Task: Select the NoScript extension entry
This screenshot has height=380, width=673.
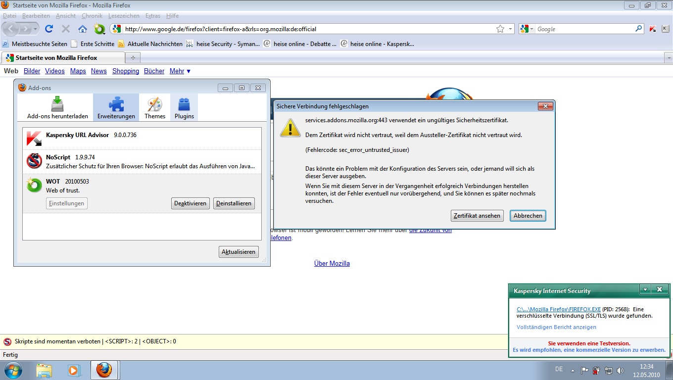Action: coord(142,162)
